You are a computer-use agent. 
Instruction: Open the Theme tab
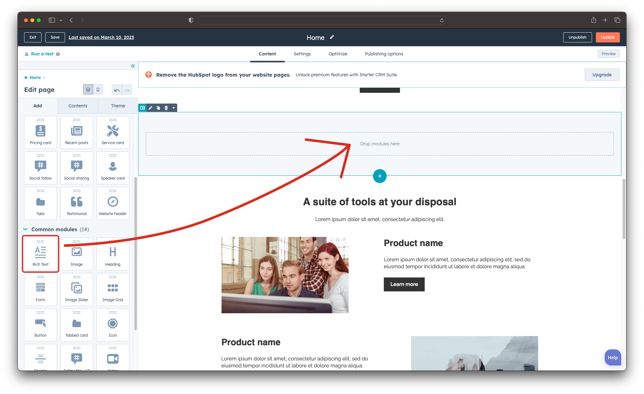click(x=118, y=105)
